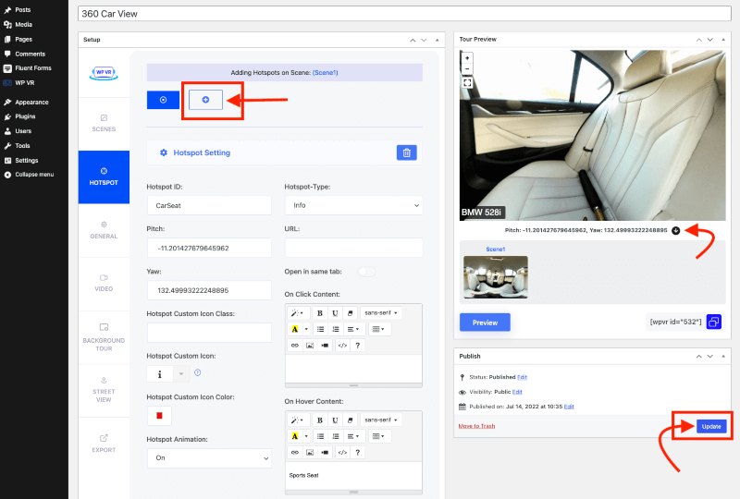Open the Background Tour tab

[x=104, y=337]
